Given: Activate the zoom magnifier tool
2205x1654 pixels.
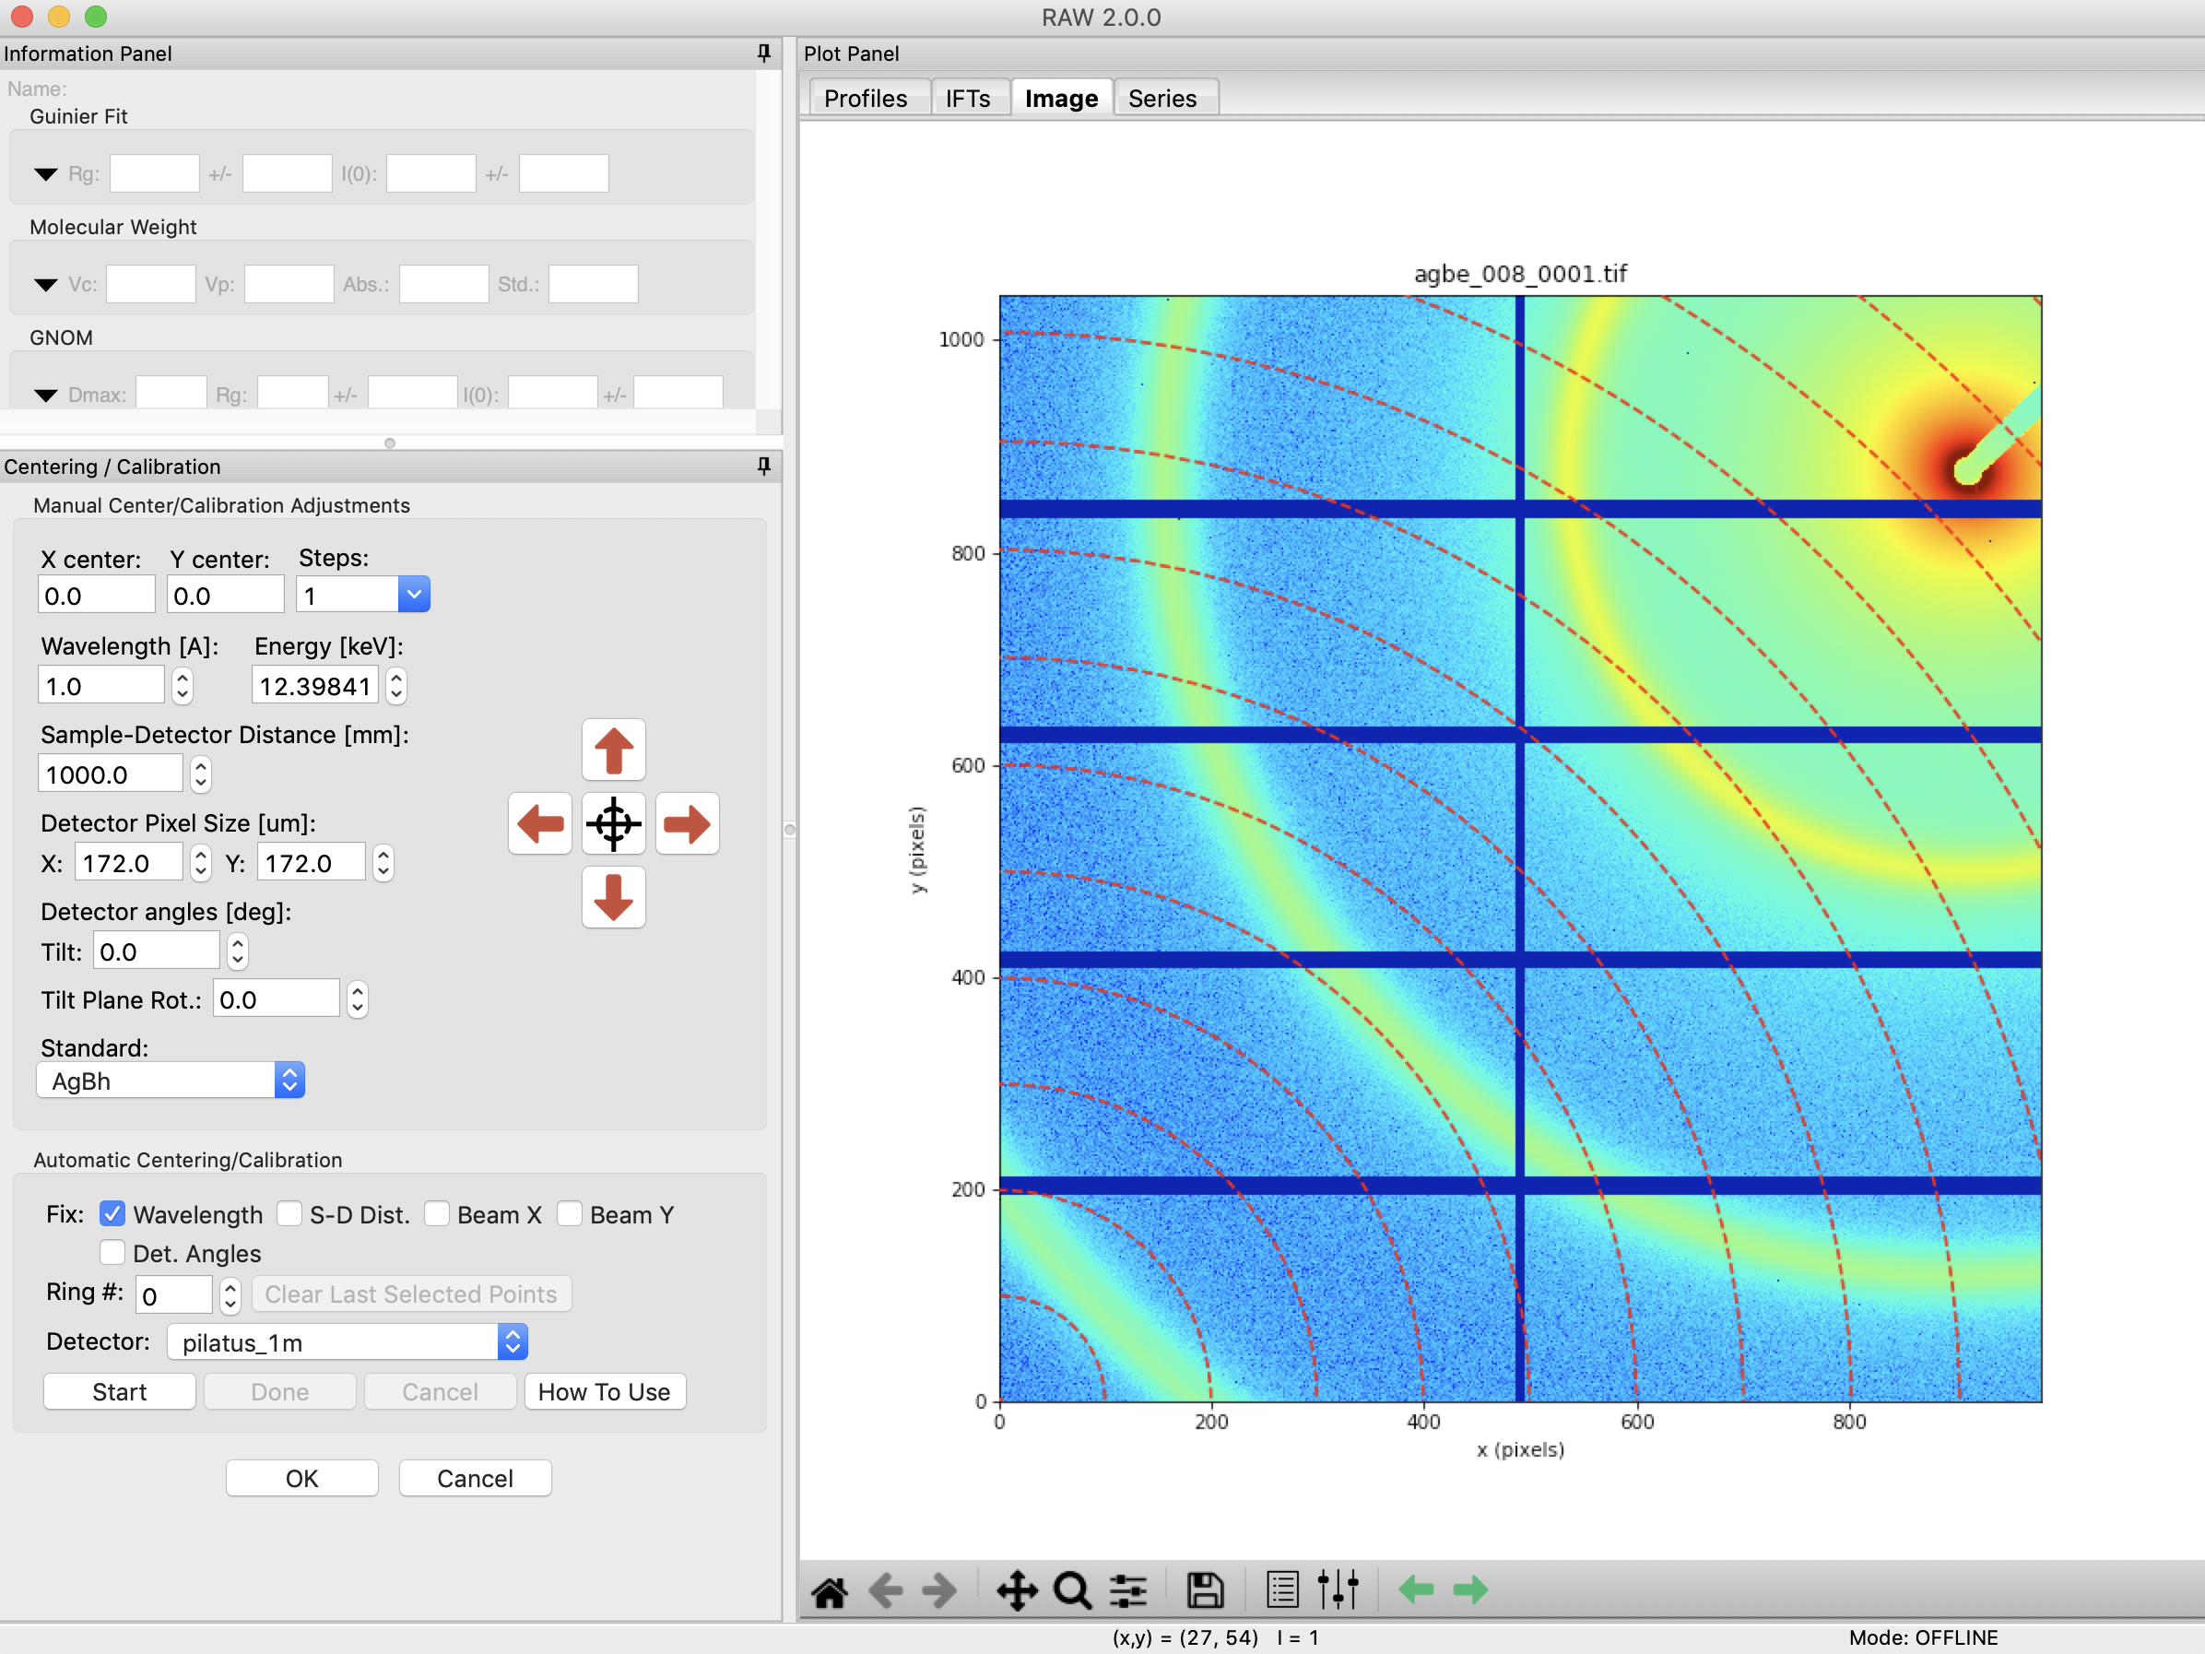Looking at the screenshot, I should tap(1071, 1591).
